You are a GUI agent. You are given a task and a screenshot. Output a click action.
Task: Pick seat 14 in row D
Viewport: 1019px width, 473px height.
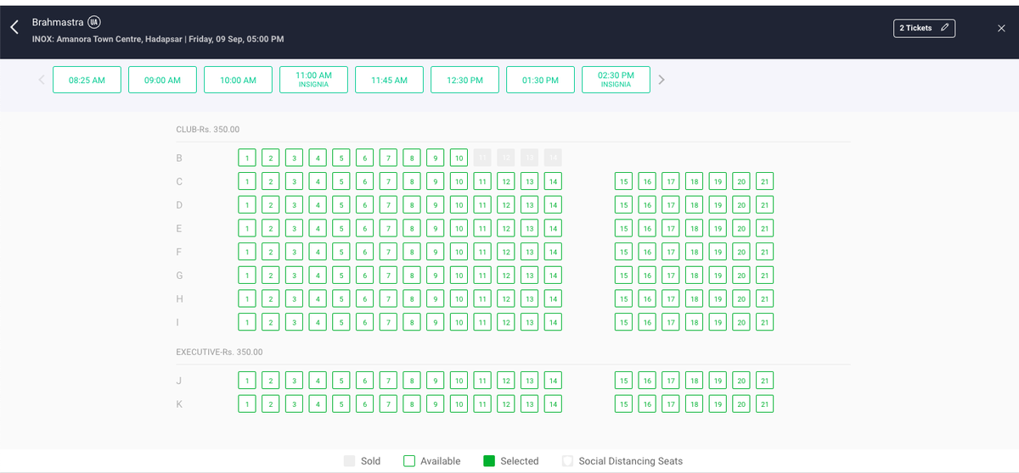(x=553, y=204)
